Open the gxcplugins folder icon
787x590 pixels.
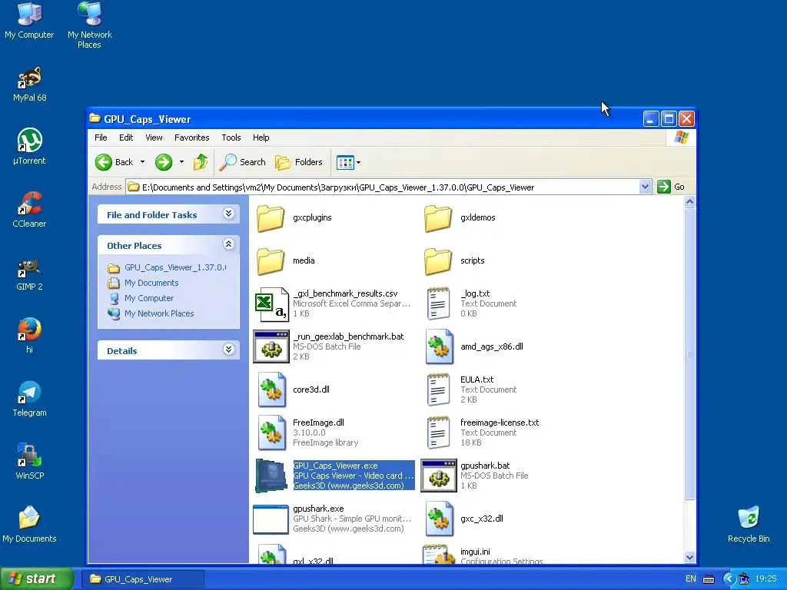[271, 217]
